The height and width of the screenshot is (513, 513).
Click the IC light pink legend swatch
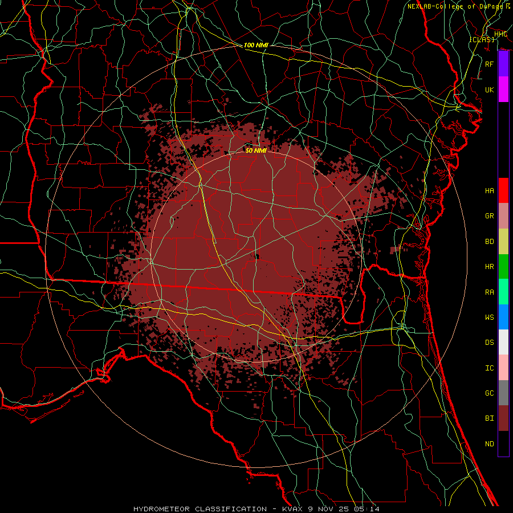[503, 368]
